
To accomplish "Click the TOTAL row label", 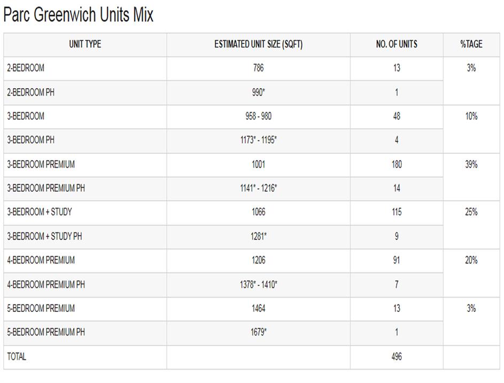I will click(17, 356).
